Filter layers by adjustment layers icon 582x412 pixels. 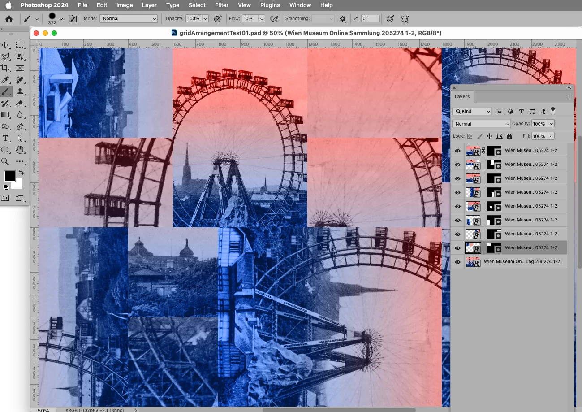click(x=510, y=111)
